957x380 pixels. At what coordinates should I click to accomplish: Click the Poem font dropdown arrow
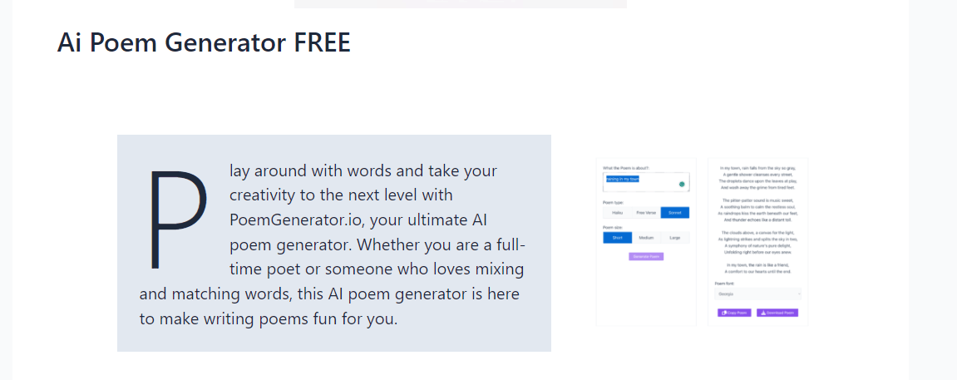[x=798, y=294]
